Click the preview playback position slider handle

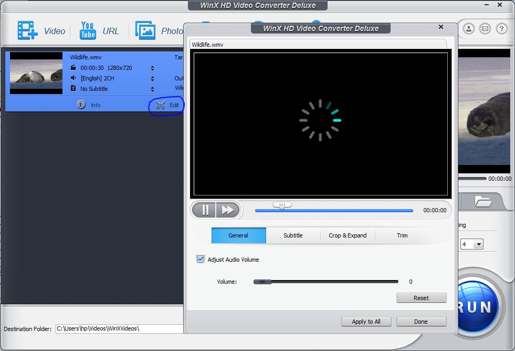click(x=282, y=205)
